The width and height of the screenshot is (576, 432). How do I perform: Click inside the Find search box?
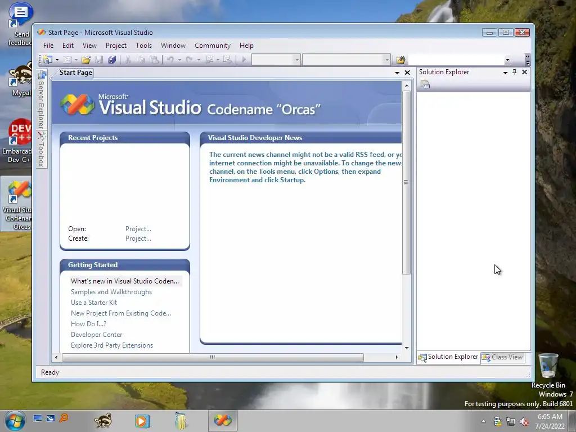click(456, 60)
